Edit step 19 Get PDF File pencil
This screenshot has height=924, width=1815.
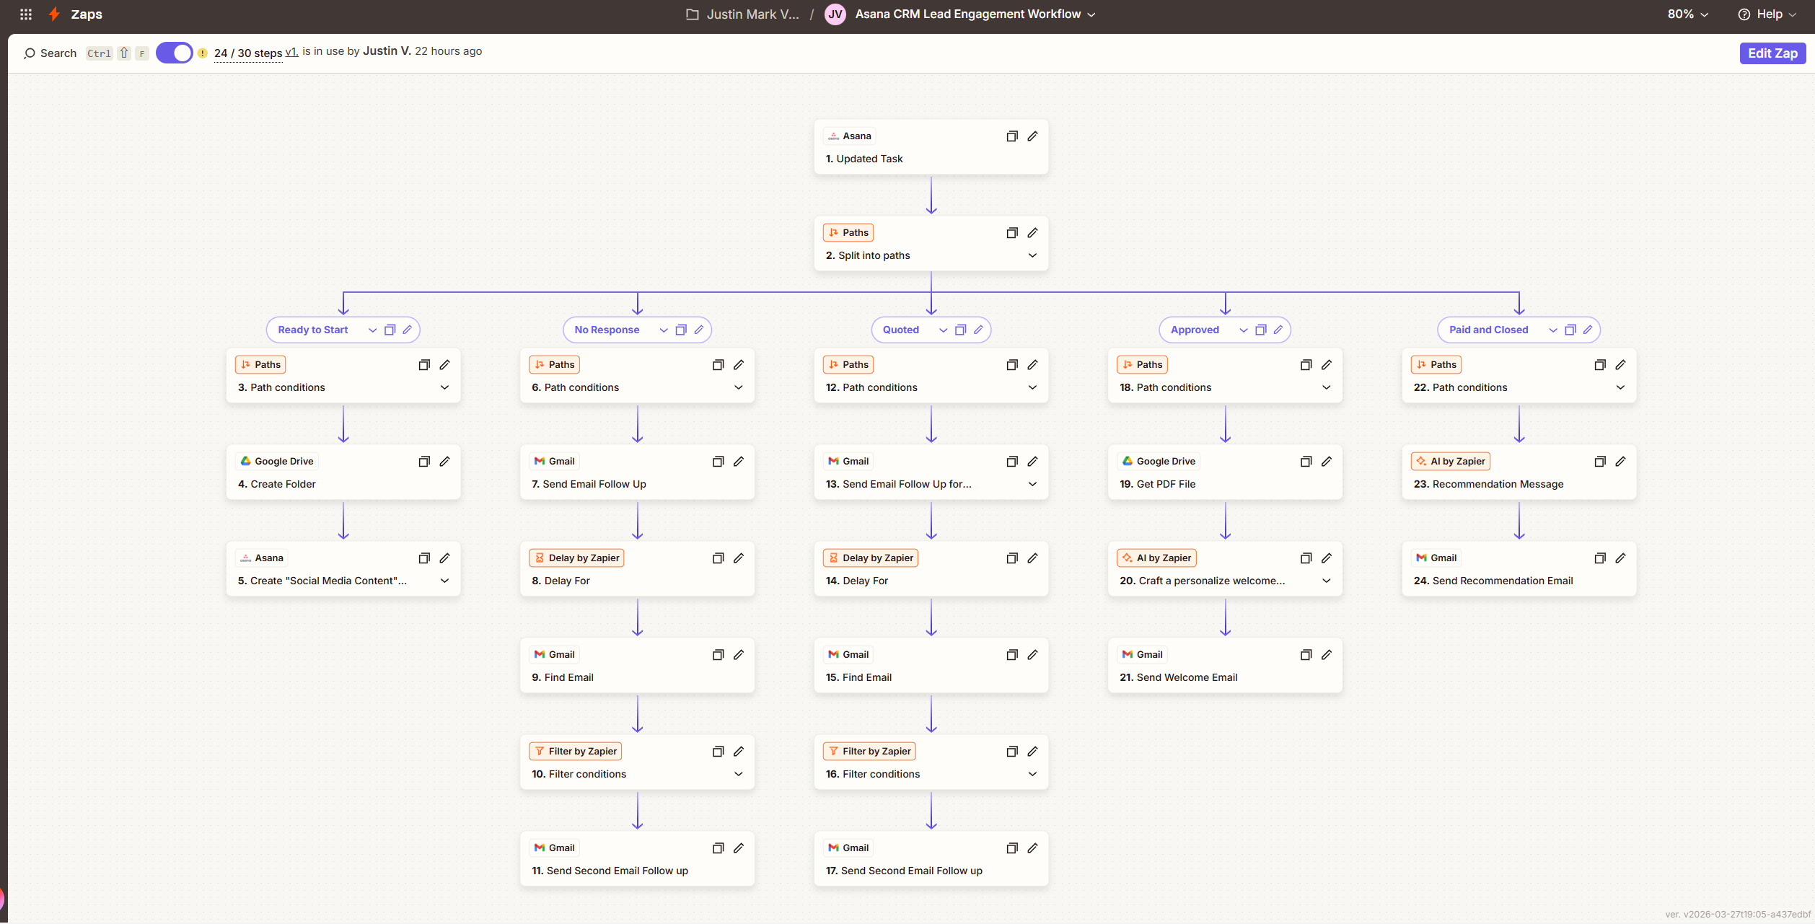[1326, 461]
